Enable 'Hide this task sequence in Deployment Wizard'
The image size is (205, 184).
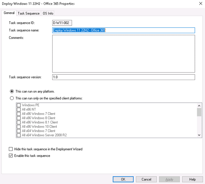tap(11, 149)
